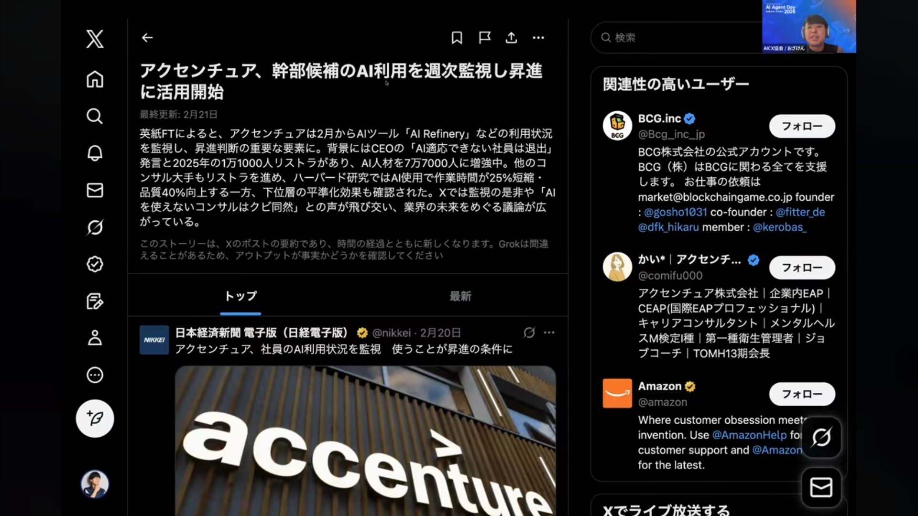918x516 pixels.
Task: Bookmark this story with bookmark icon
Action: pyautogui.click(x=457, y=38)
